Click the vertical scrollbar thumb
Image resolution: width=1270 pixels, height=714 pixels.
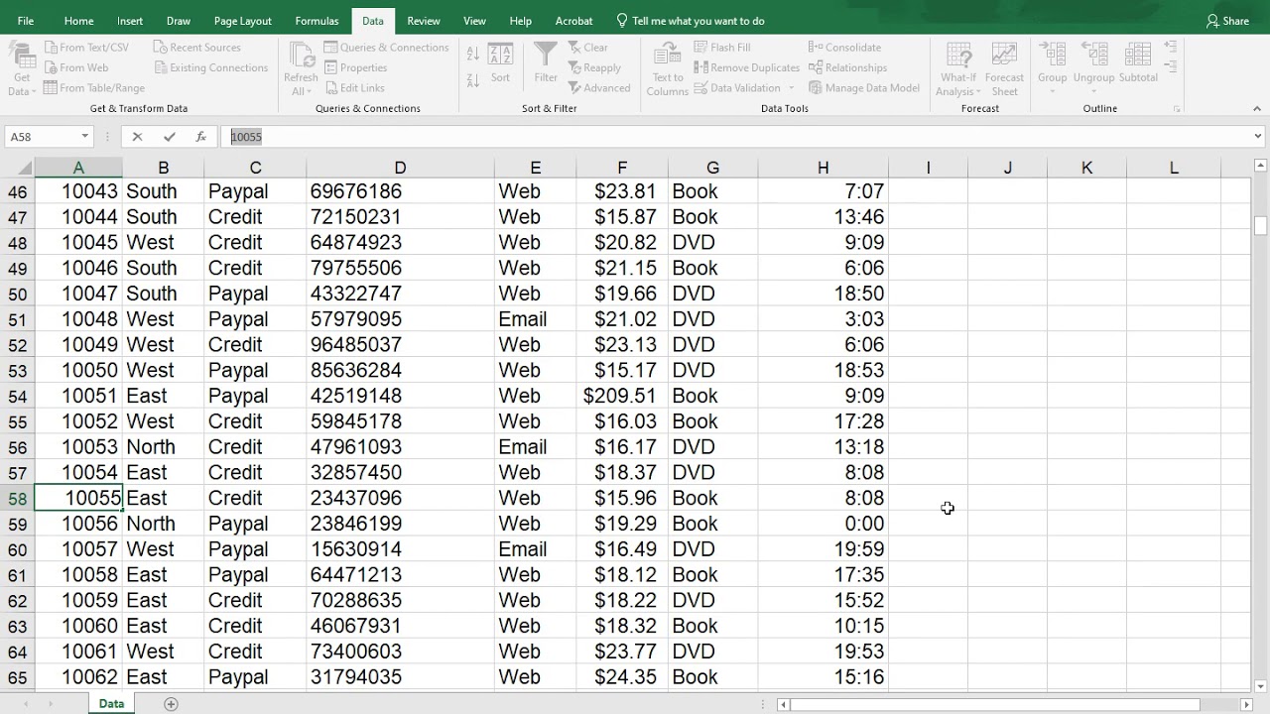click(x=1260, y=225)
